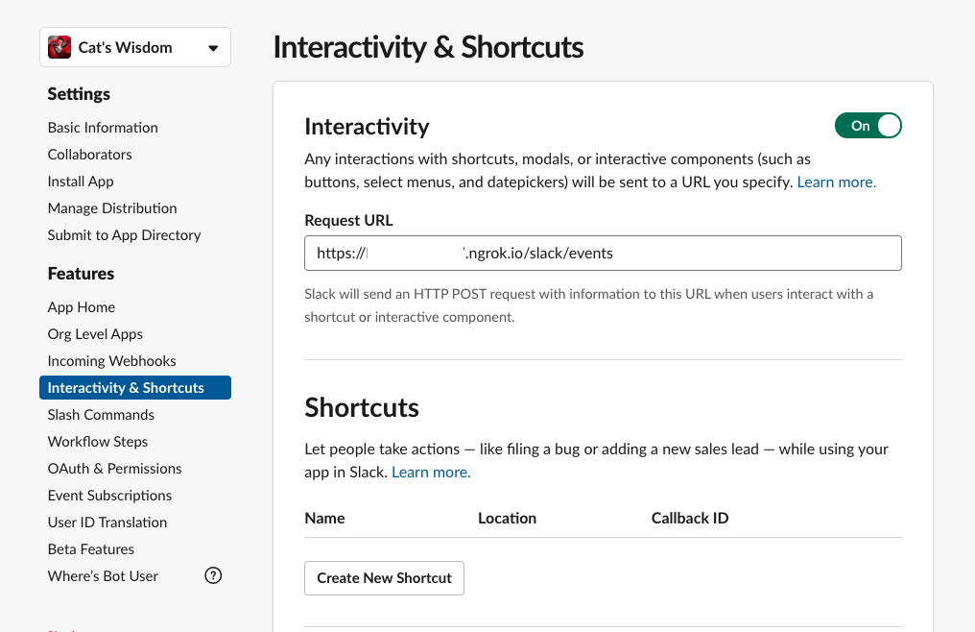Go to the Collaborators page
Image resolution: width=975 pixels, height=632 pixels.
89,155
